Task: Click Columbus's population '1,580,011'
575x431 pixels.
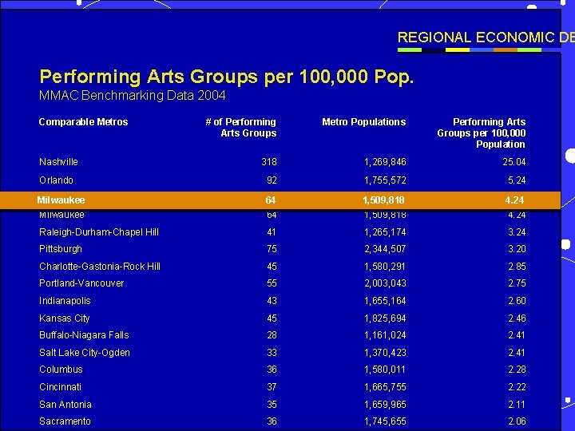Action: [x=385, y=370]
